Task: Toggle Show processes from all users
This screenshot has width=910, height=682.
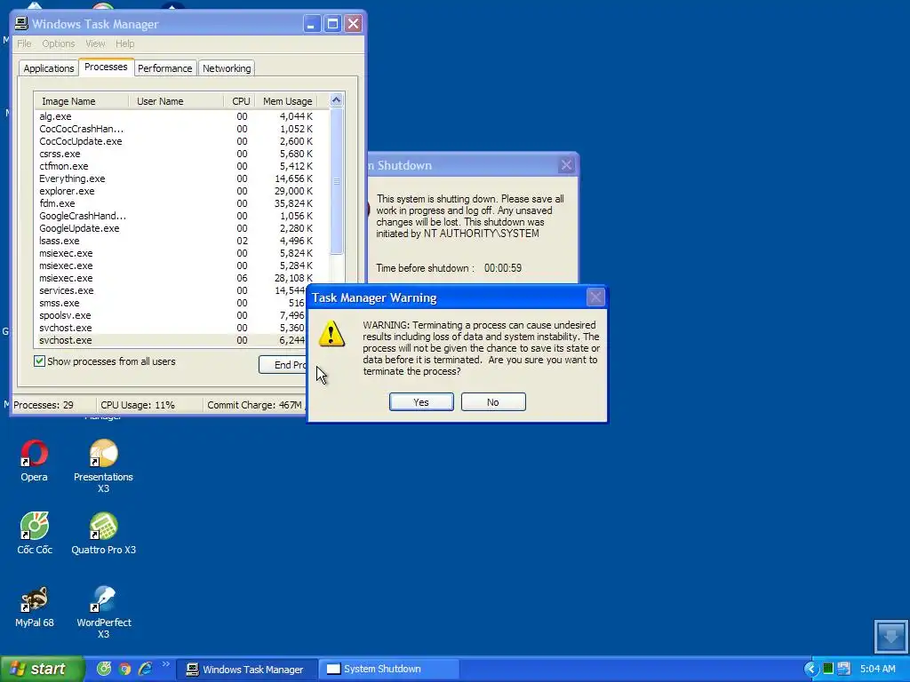Action: pyautogui.click(x=39, y=361)
